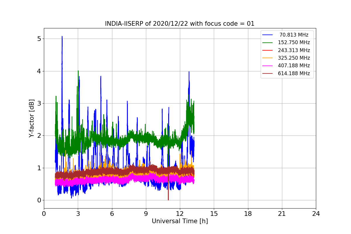Click the x-axis tick label 15
This screenshot has width=351, height=234.
[214, 214]
